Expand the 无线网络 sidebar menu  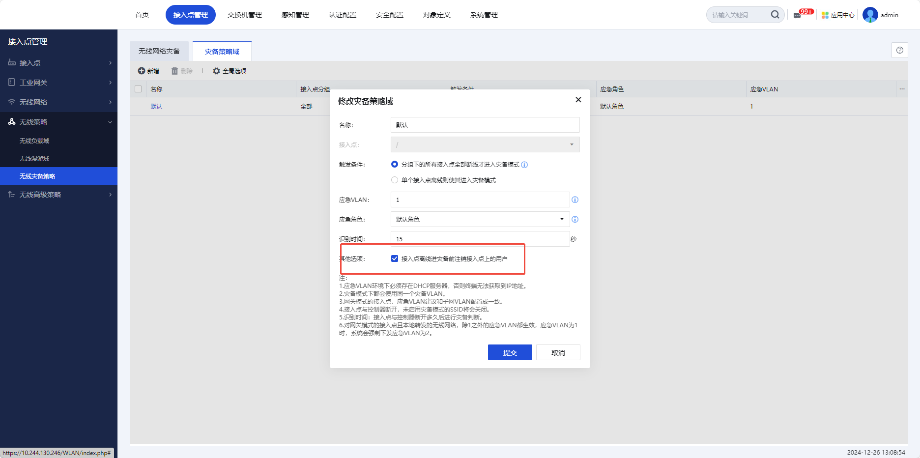click(x=59, y=102)
